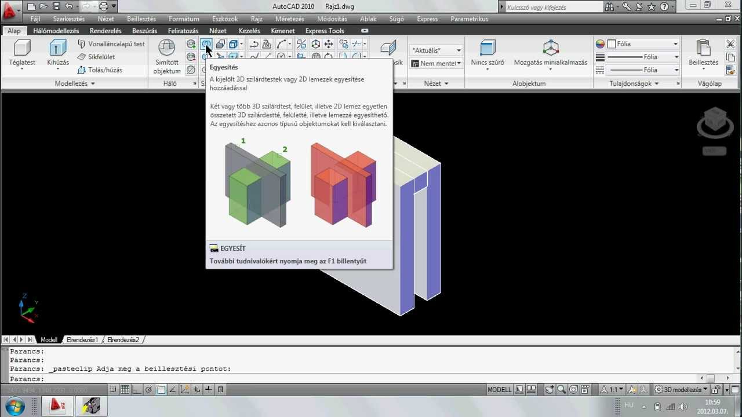The height and width of the screenshot is (417, 742).
Task: Expand the Tulajdonságok panel
Action: pos(634,83)
